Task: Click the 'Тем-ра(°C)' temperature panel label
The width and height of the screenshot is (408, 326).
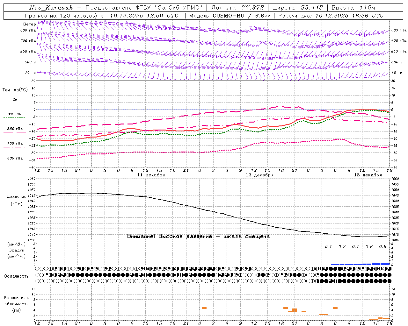Action: point(15,90)
